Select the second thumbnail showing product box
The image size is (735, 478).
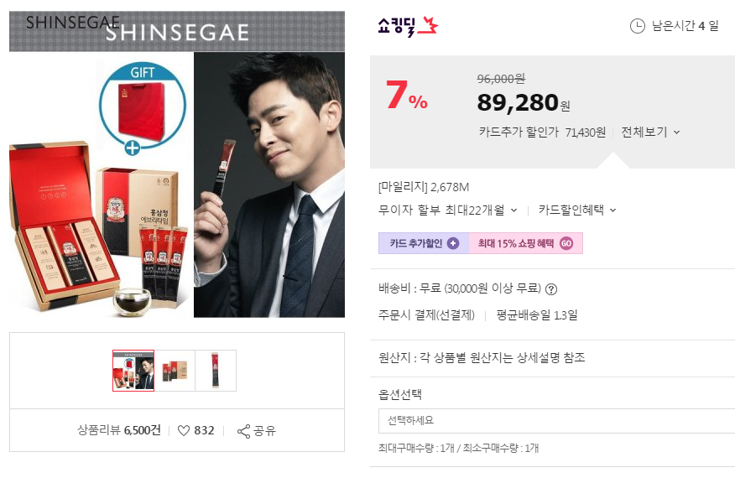click(x=175, y=370)
